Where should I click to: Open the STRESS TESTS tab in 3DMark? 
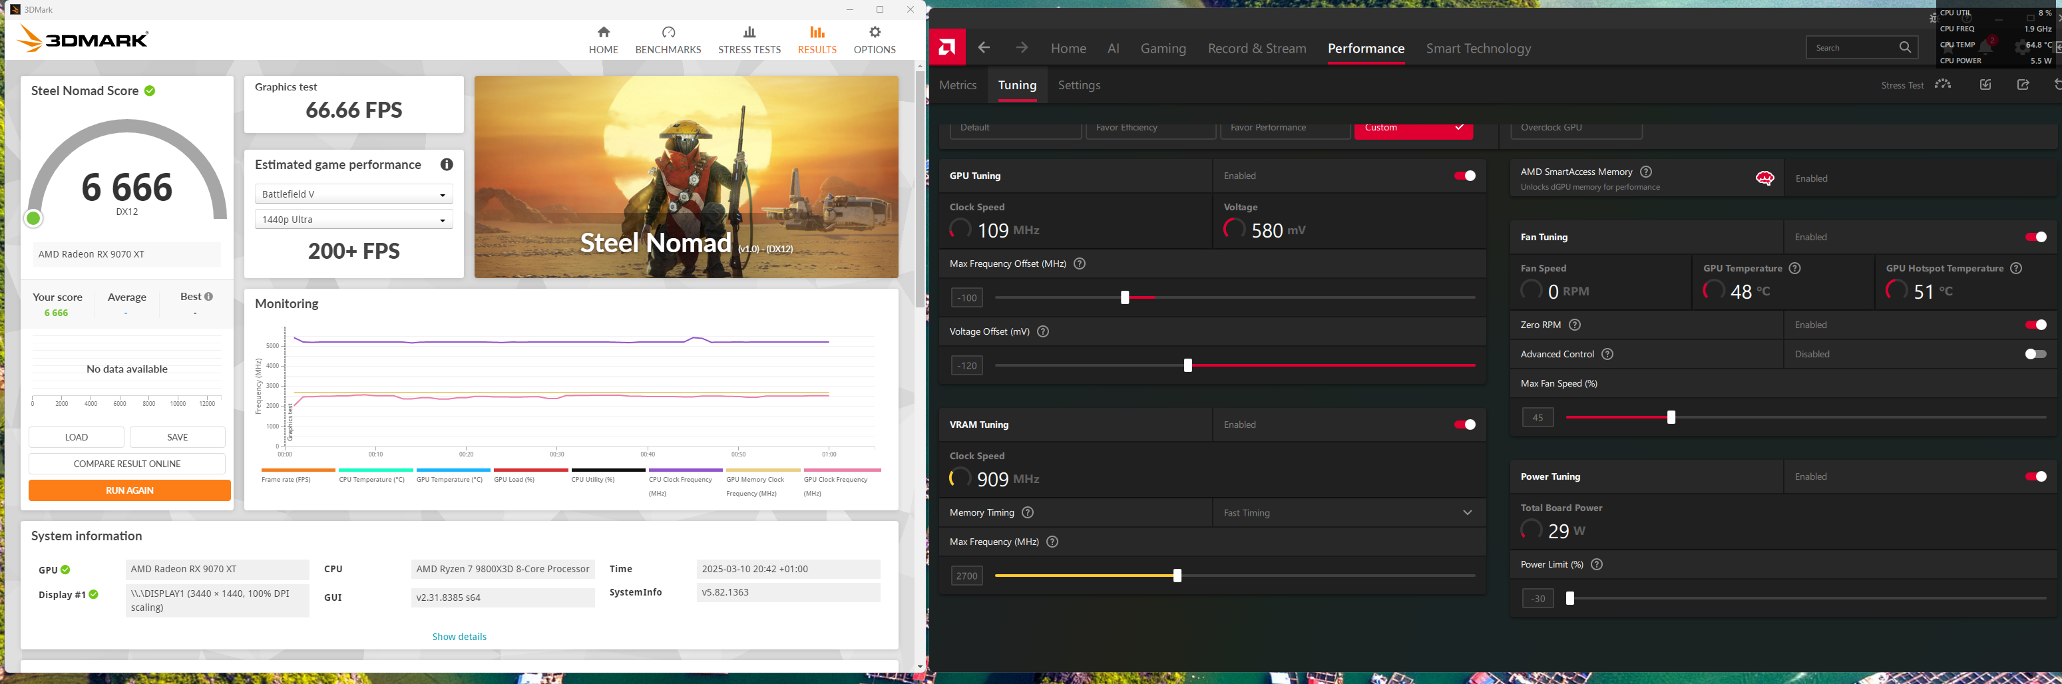(749, 40)
